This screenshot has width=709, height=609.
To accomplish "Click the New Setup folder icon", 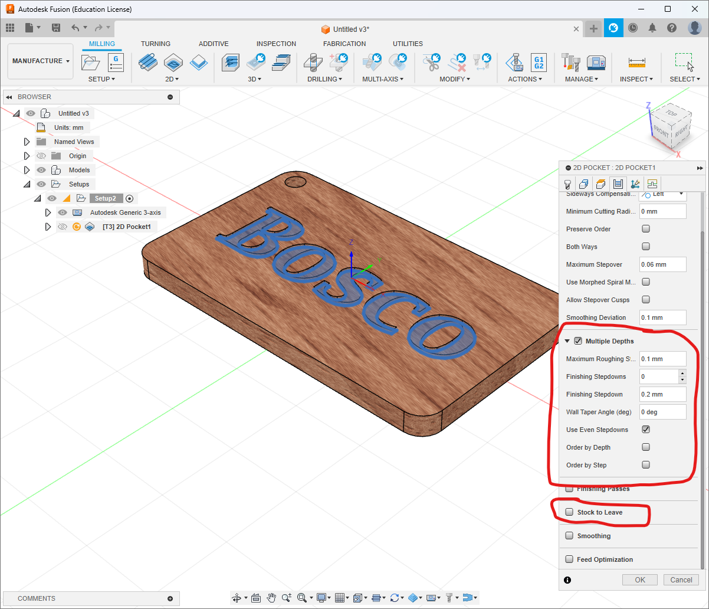I will [x=91, y=62].
